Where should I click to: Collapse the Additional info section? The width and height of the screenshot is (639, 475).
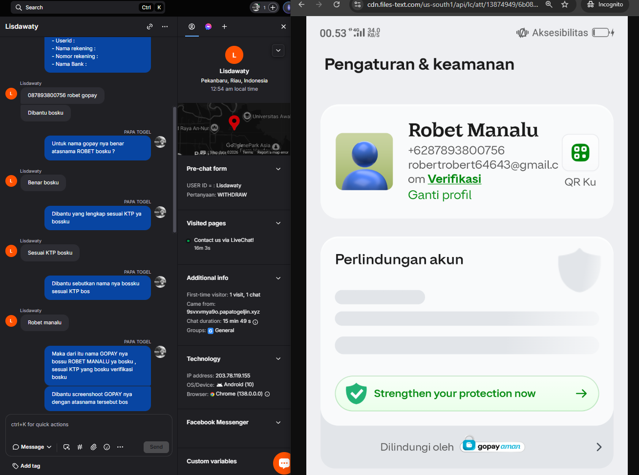pos(278,278)
